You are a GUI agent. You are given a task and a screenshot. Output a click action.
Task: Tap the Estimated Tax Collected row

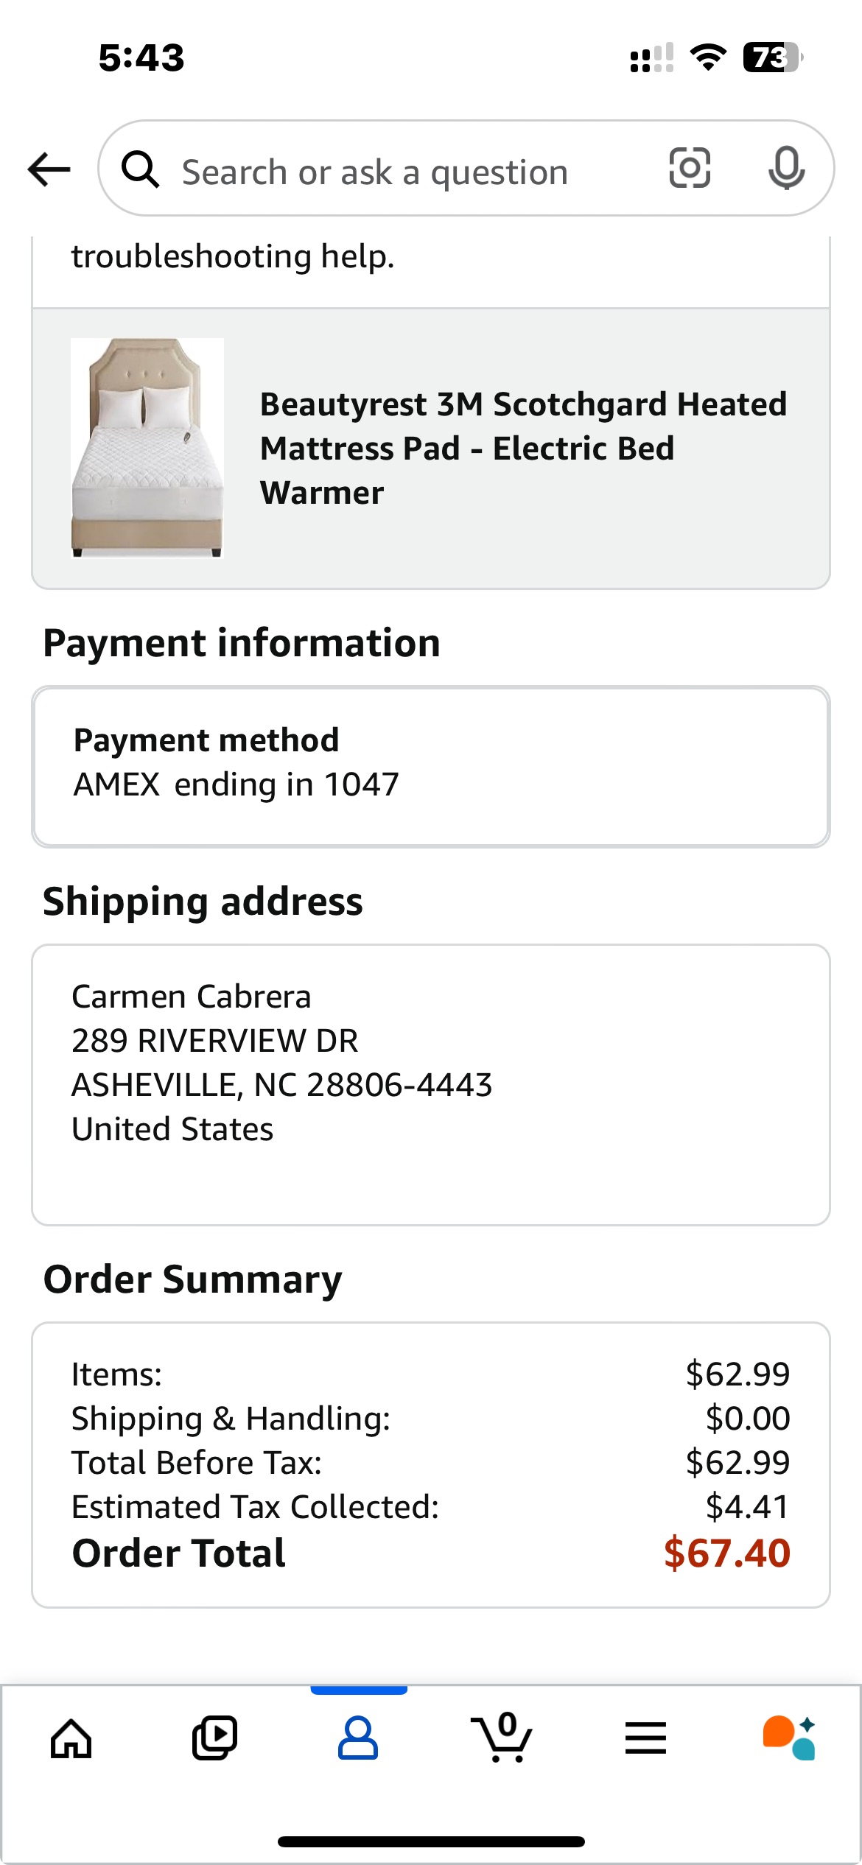click(431, 1507)
